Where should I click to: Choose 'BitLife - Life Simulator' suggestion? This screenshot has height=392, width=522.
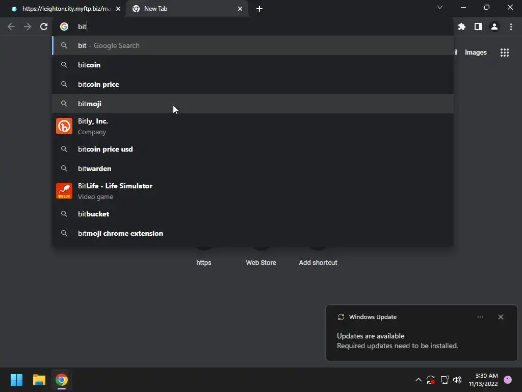[253, 191]
